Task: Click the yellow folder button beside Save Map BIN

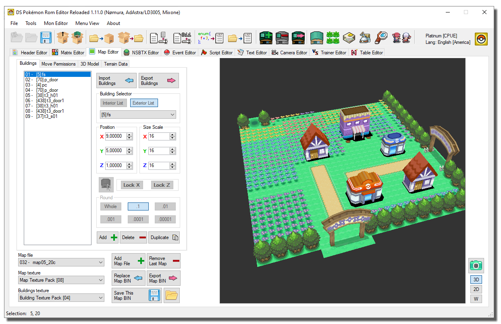Action: pos(172,295)
